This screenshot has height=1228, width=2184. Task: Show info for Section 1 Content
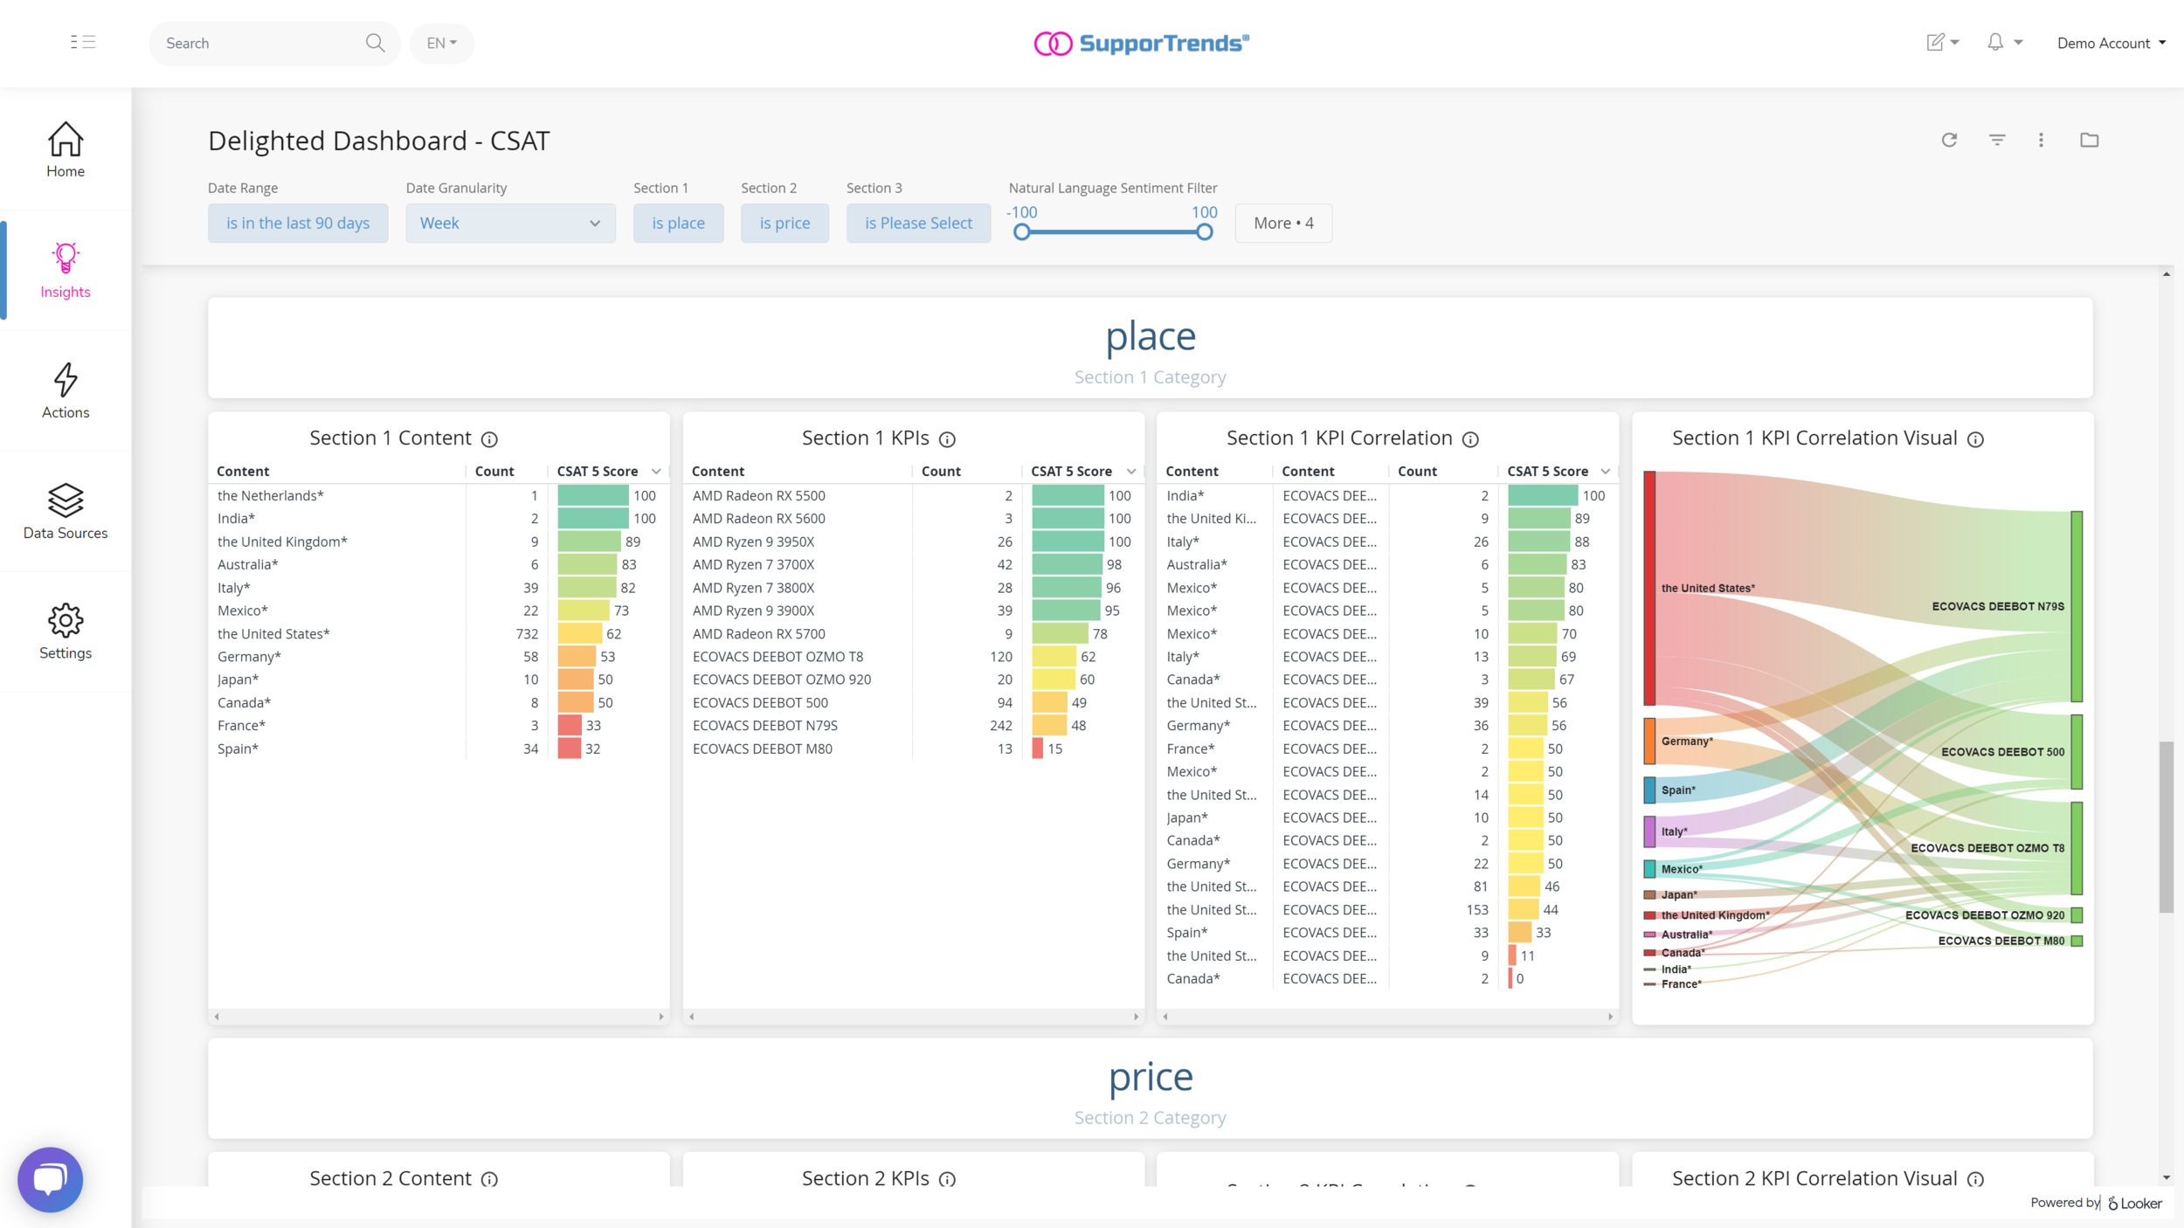pos(489,439)
